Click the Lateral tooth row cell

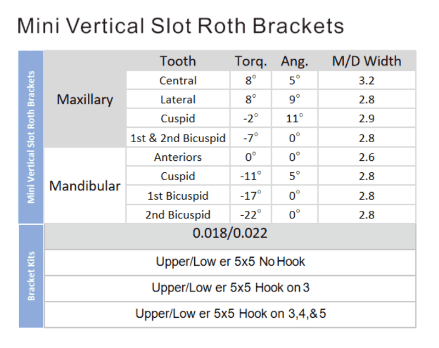[178, 99]
